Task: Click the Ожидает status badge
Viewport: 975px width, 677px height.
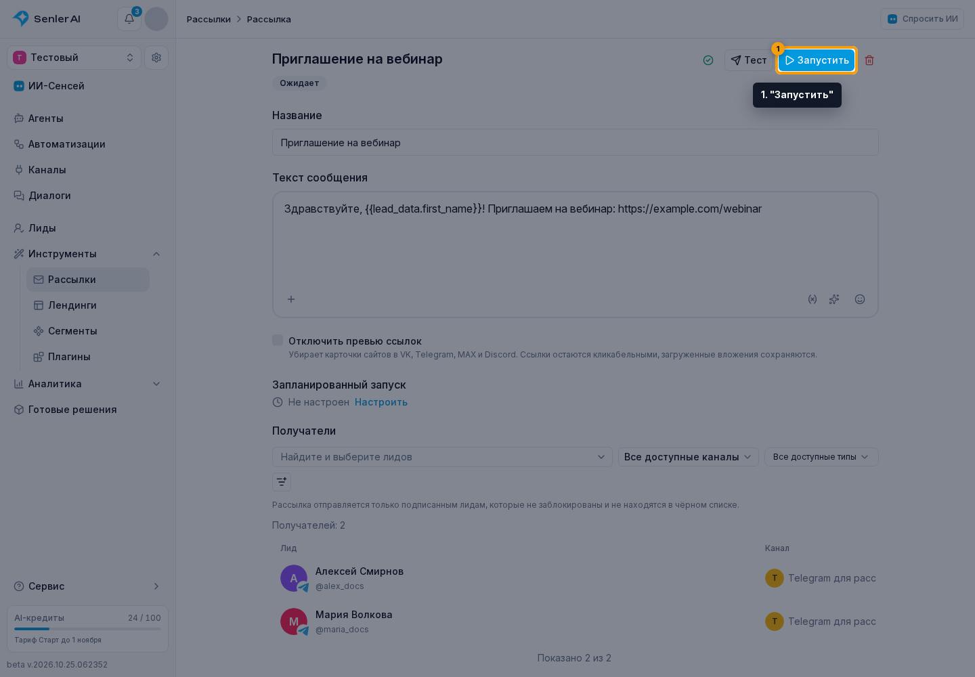Action: [x=299, y=83]
